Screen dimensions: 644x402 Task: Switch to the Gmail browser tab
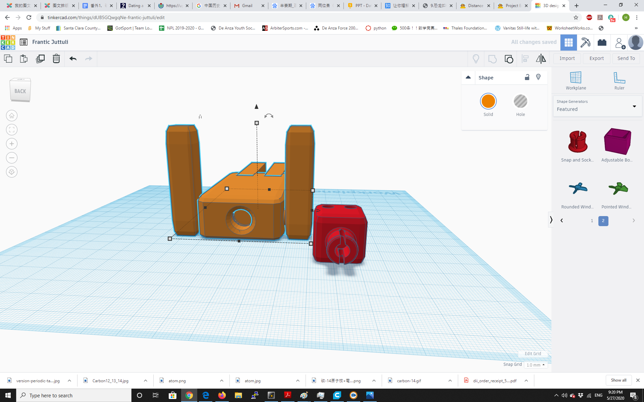tap(249, 6)
